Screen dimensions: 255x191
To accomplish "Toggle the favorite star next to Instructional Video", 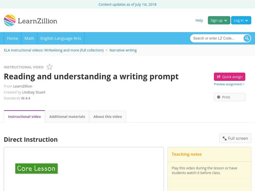I will pos(49,67).
